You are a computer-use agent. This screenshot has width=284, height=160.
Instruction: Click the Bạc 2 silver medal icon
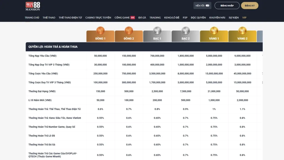[x=186, y=30]
